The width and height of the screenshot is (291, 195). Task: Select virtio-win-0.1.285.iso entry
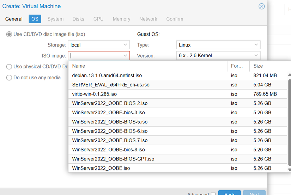(95, 94)
